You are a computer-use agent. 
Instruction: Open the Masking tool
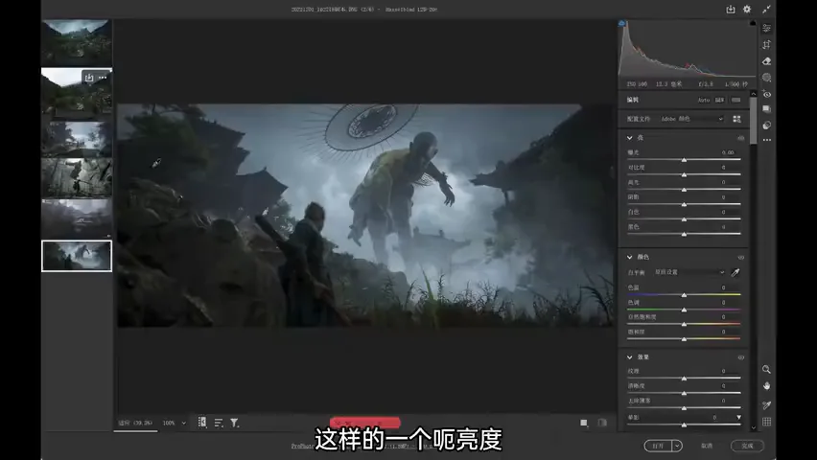[766, 78]
